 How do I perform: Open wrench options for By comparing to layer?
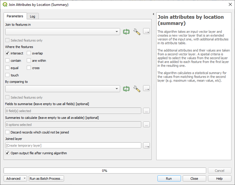pos(137,89)
